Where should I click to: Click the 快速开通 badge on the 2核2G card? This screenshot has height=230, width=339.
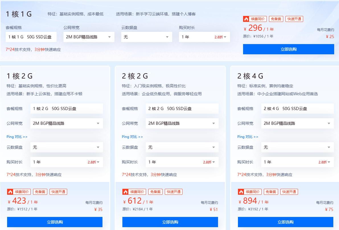tap(173, 192)
